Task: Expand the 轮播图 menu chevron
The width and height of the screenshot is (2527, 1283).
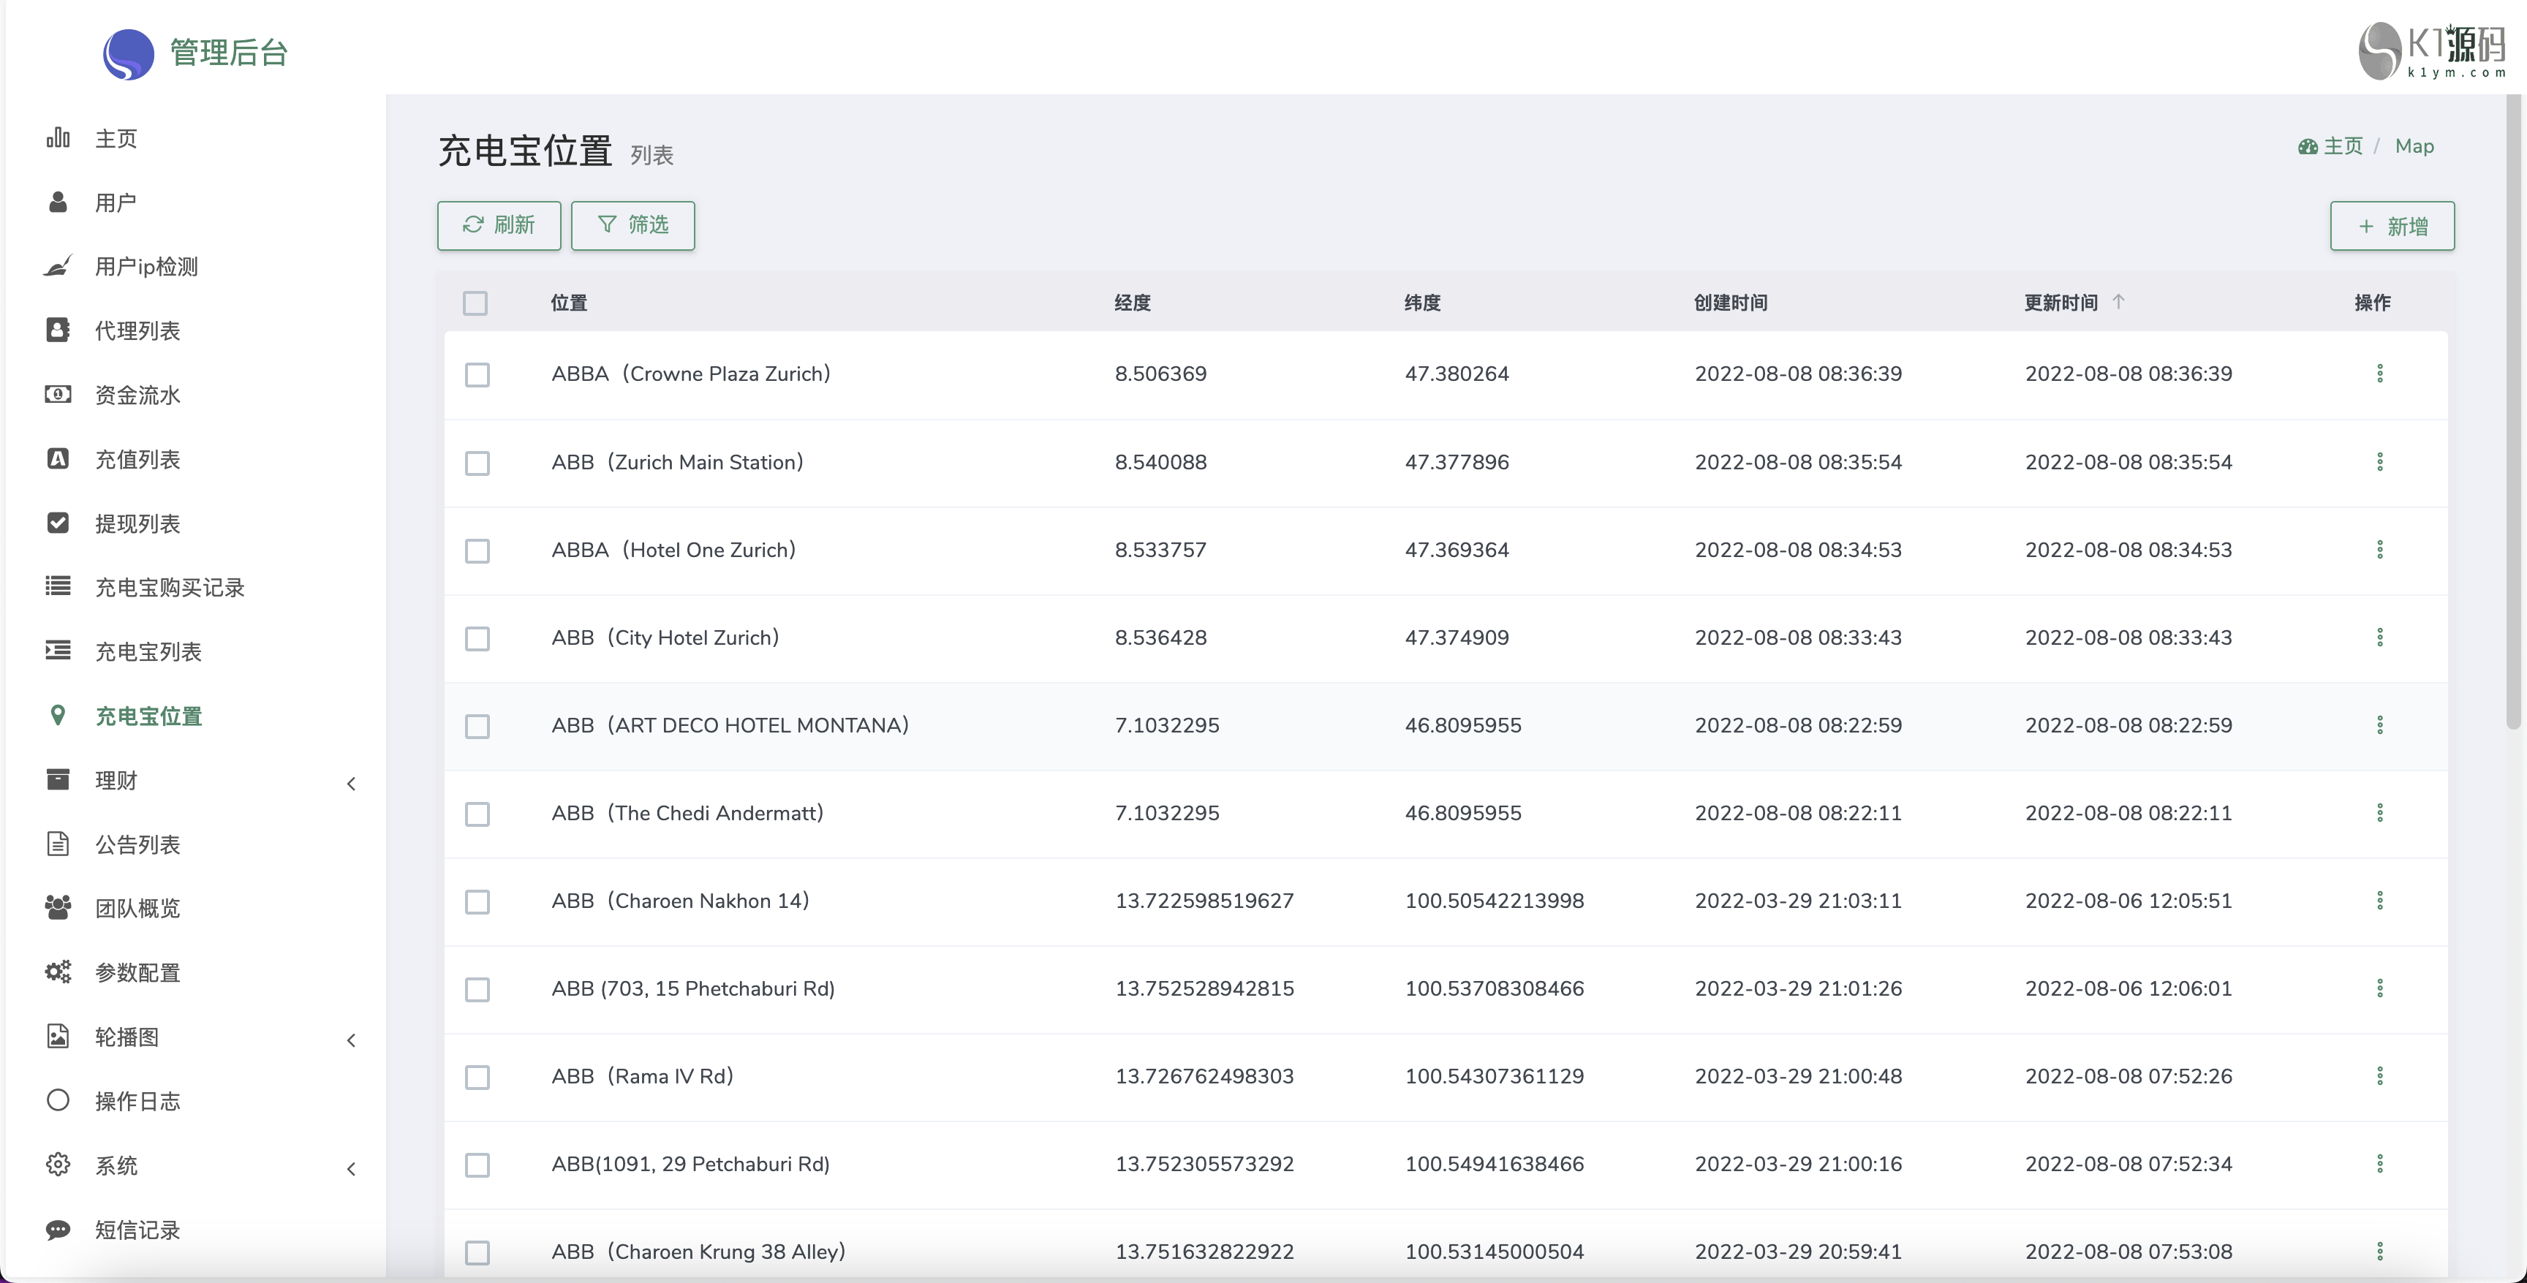Action: pyautogui.click(x=351, y=1040)
